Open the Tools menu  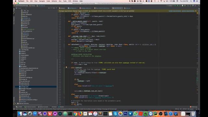(65, 1)
